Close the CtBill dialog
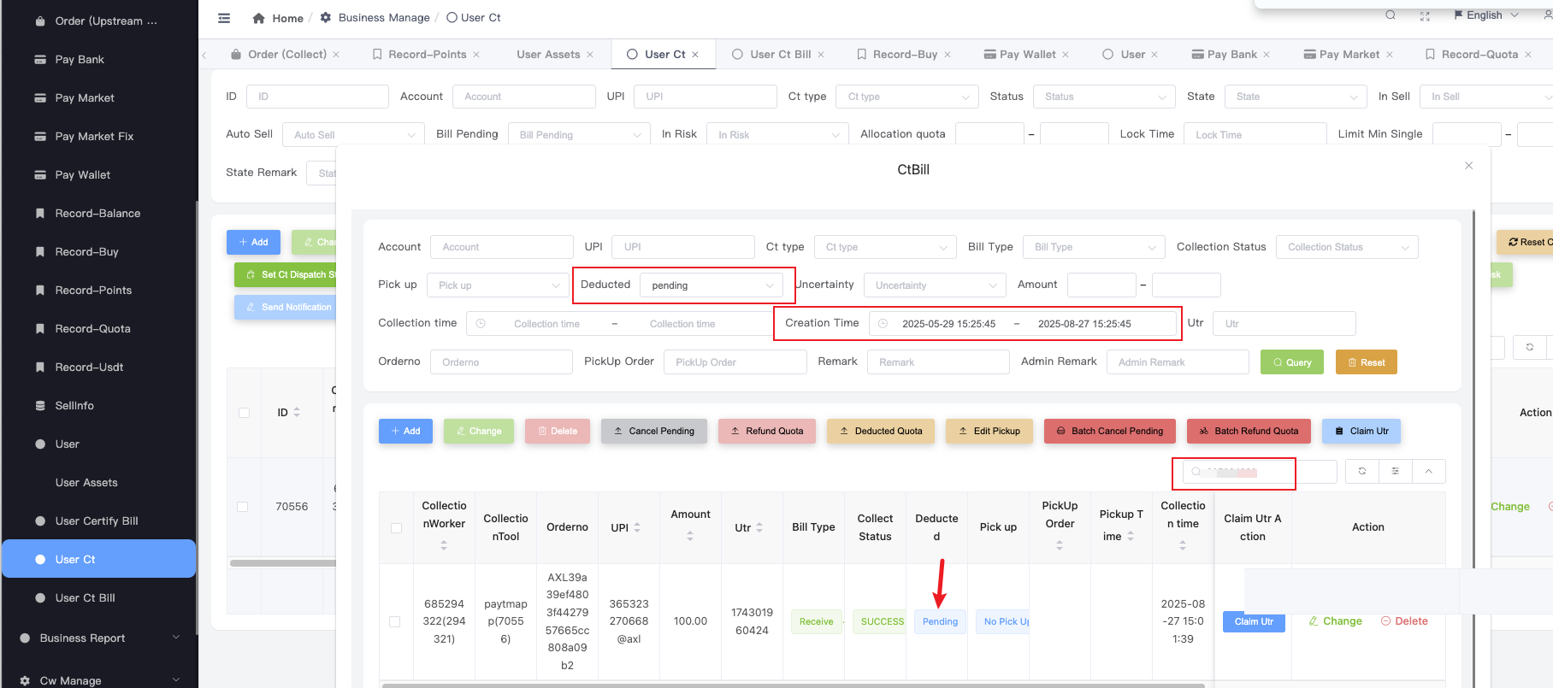The image size is (1553, 688). tap(1468, 166)
